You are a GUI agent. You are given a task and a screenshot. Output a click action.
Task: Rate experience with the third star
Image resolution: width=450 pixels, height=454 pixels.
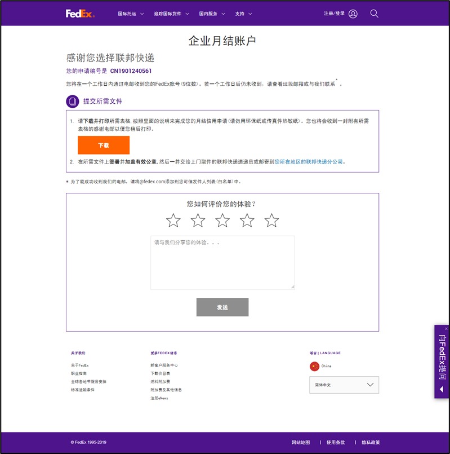(222, 221)
